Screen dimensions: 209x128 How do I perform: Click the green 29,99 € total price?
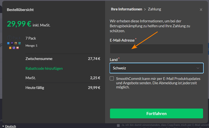tap(19, 24)
